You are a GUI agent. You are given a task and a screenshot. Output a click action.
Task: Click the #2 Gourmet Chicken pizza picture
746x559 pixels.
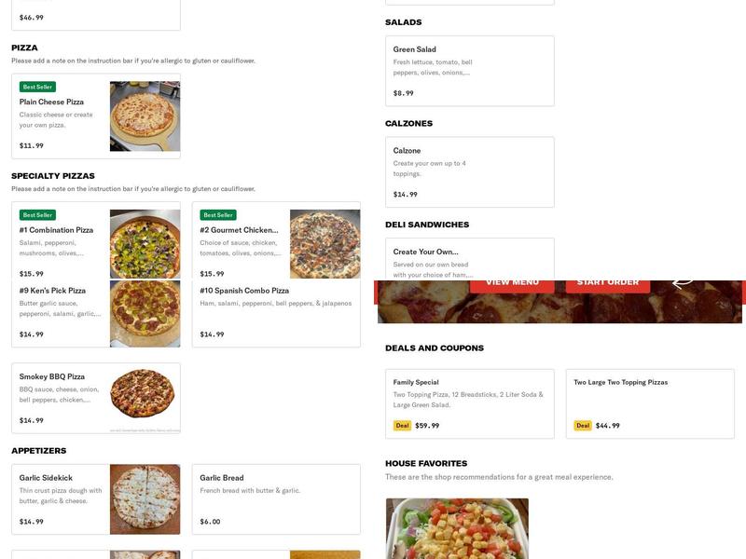click(x=325, y=244)
